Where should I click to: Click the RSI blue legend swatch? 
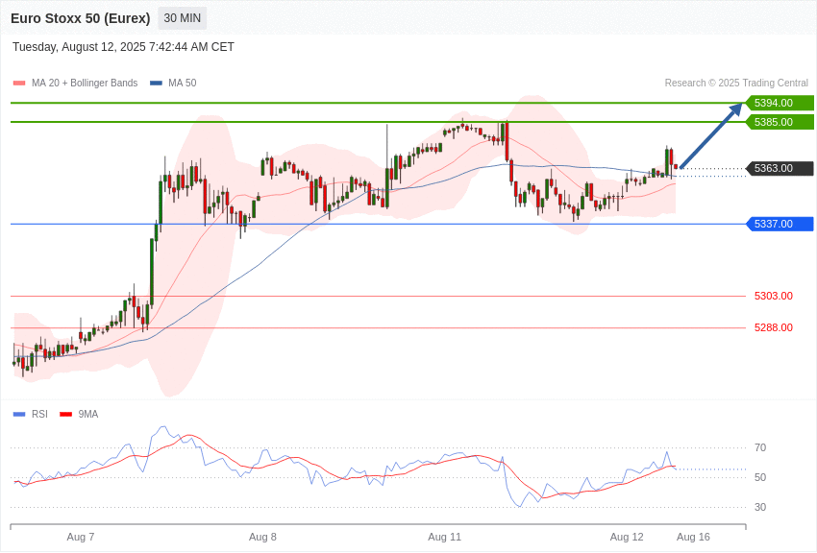[x=19, y=415]
